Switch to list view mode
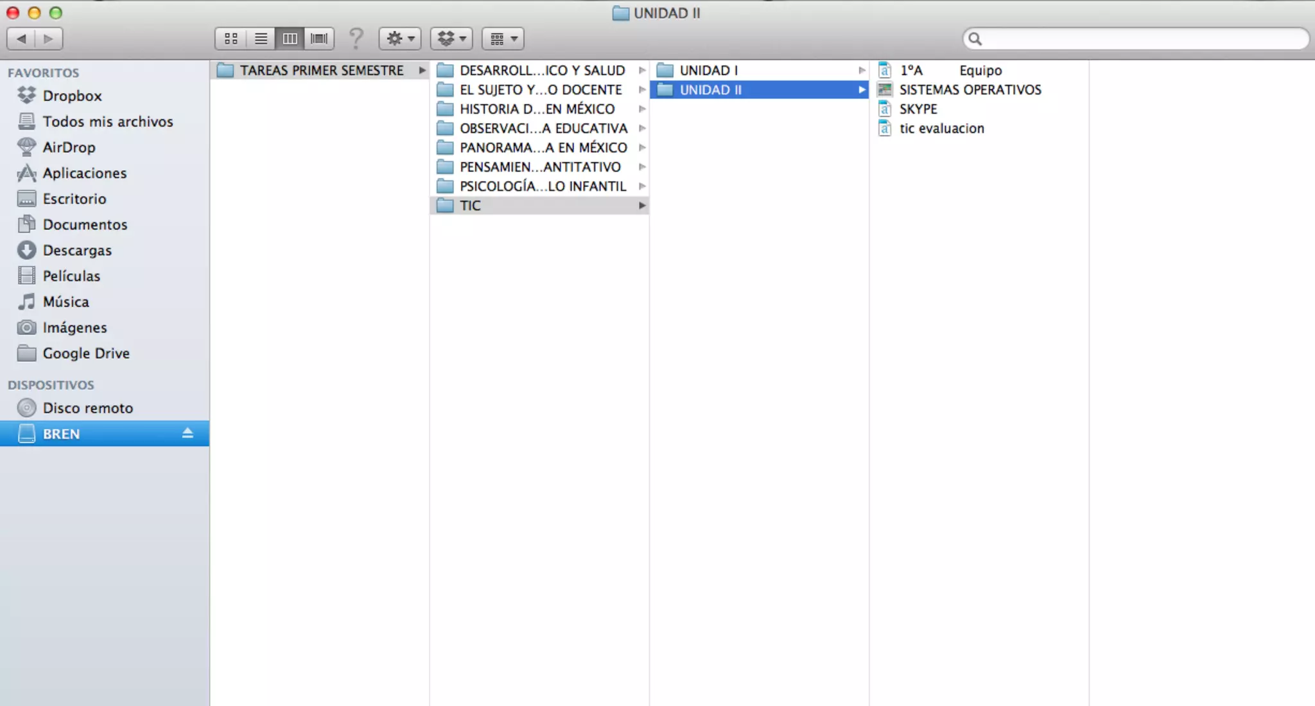This screenshot has width=1315, height=706. tap(261, 39)
